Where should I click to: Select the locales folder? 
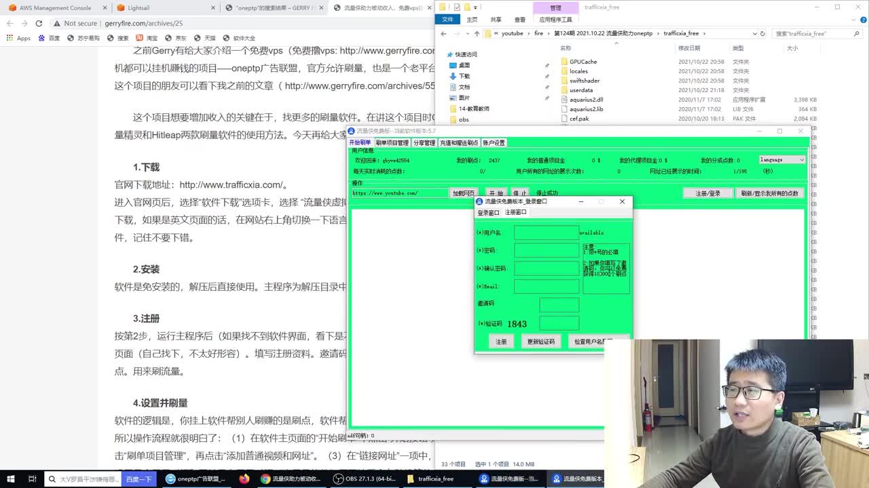[x=578, y=71]
